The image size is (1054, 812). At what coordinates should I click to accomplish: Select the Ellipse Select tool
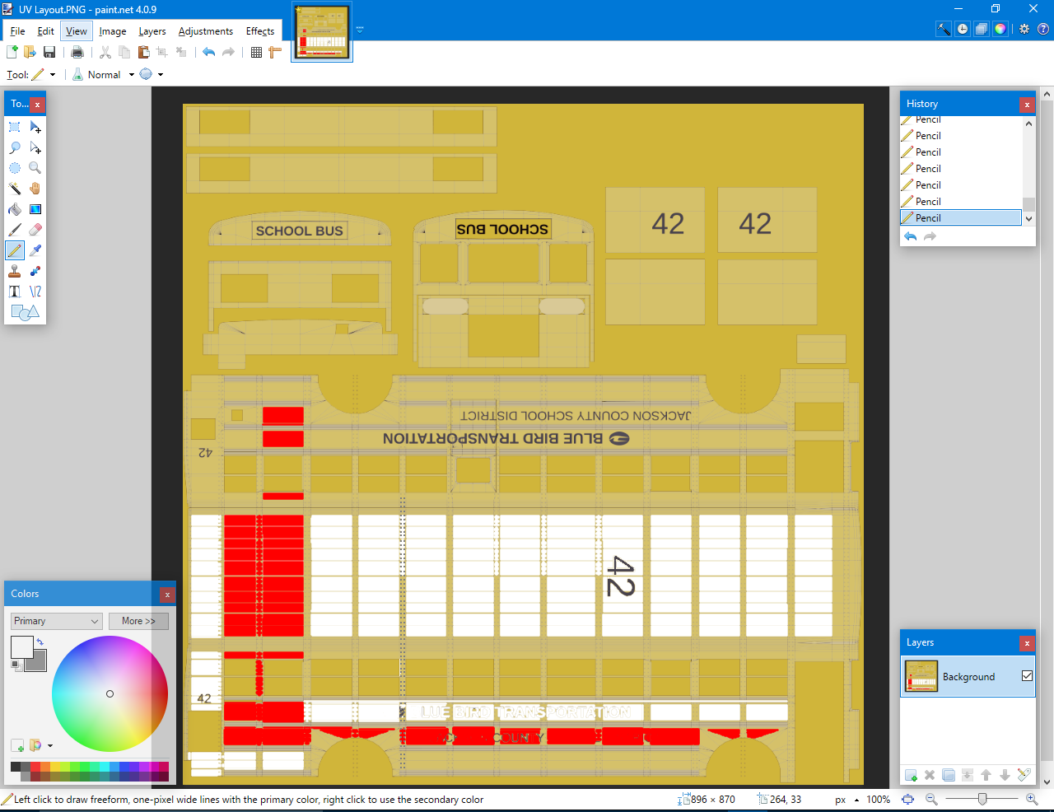pos(15,168)
